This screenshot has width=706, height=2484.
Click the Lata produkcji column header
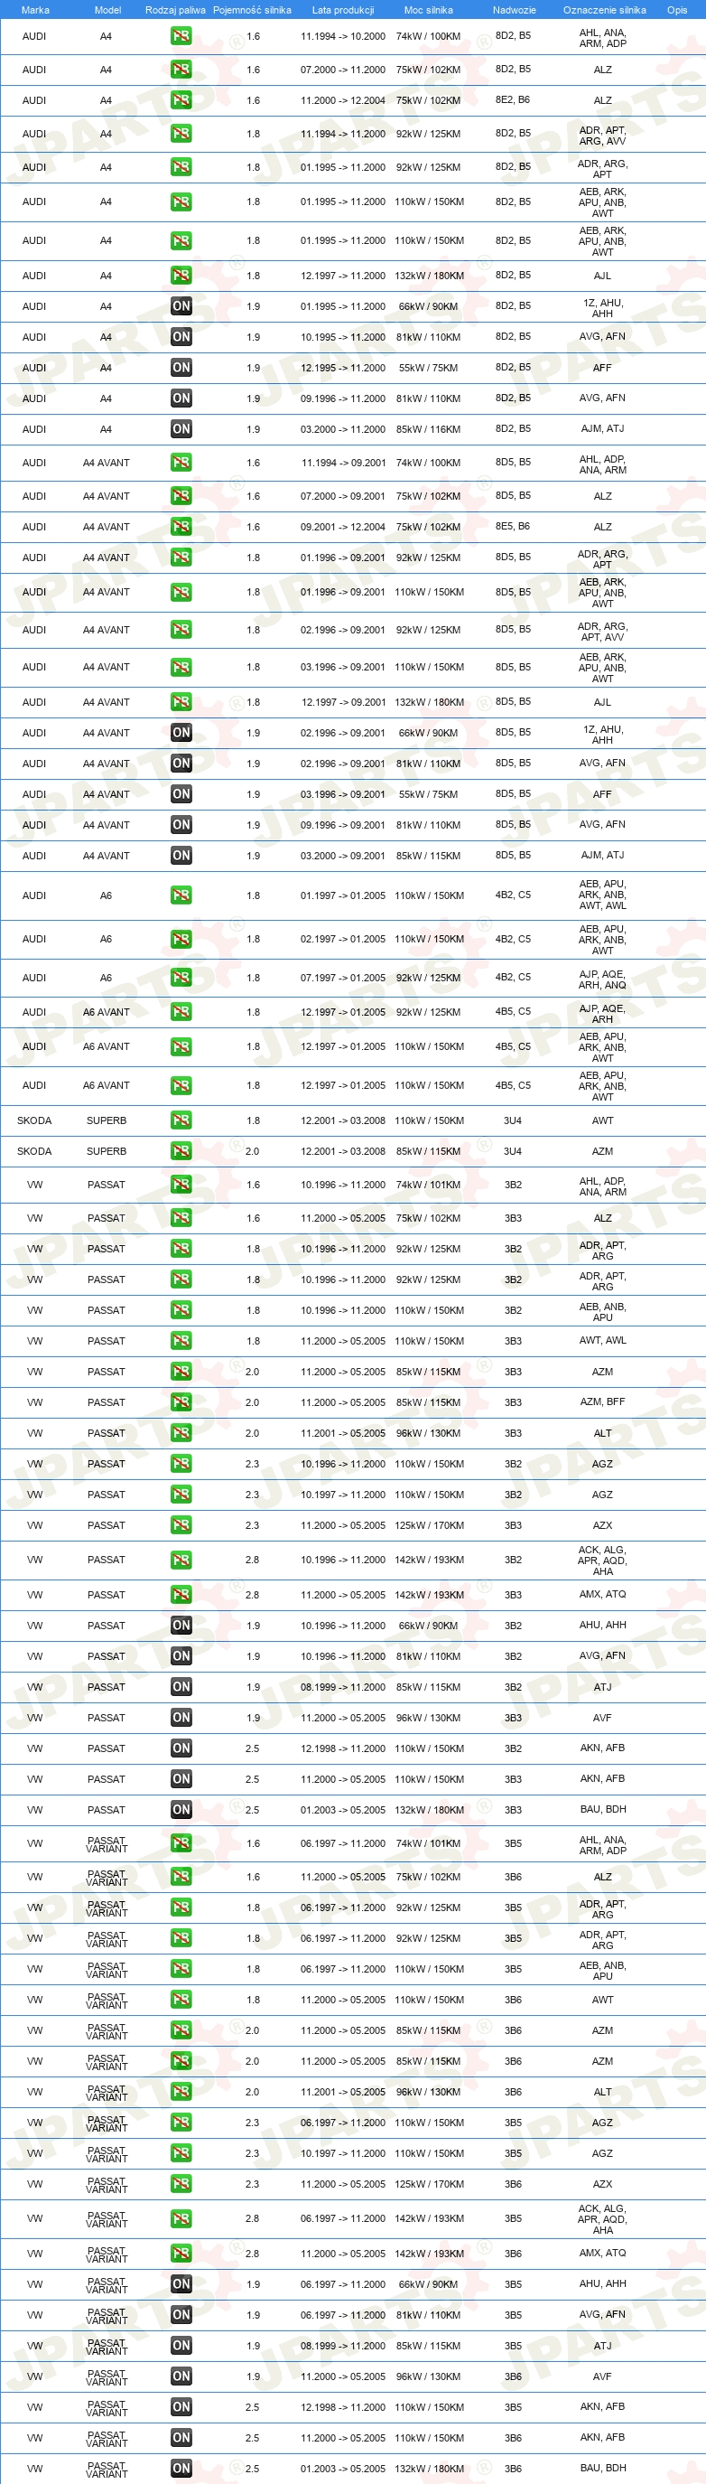point(343,10)
